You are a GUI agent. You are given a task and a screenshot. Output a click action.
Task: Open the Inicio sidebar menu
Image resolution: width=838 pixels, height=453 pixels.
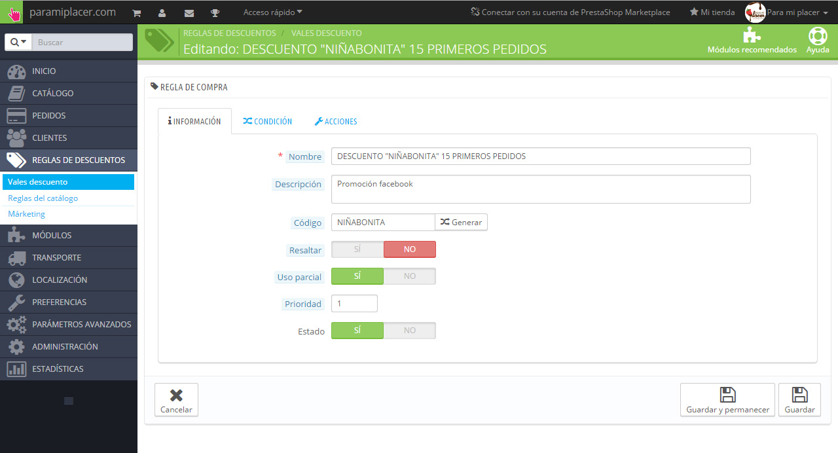click(x=69, y=71)
